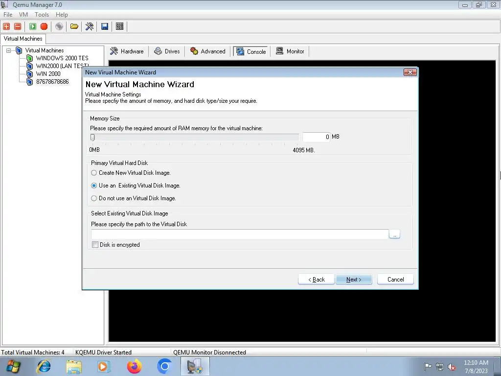Click the red plus add VM toolbar icon

click(x=6, y=26)
